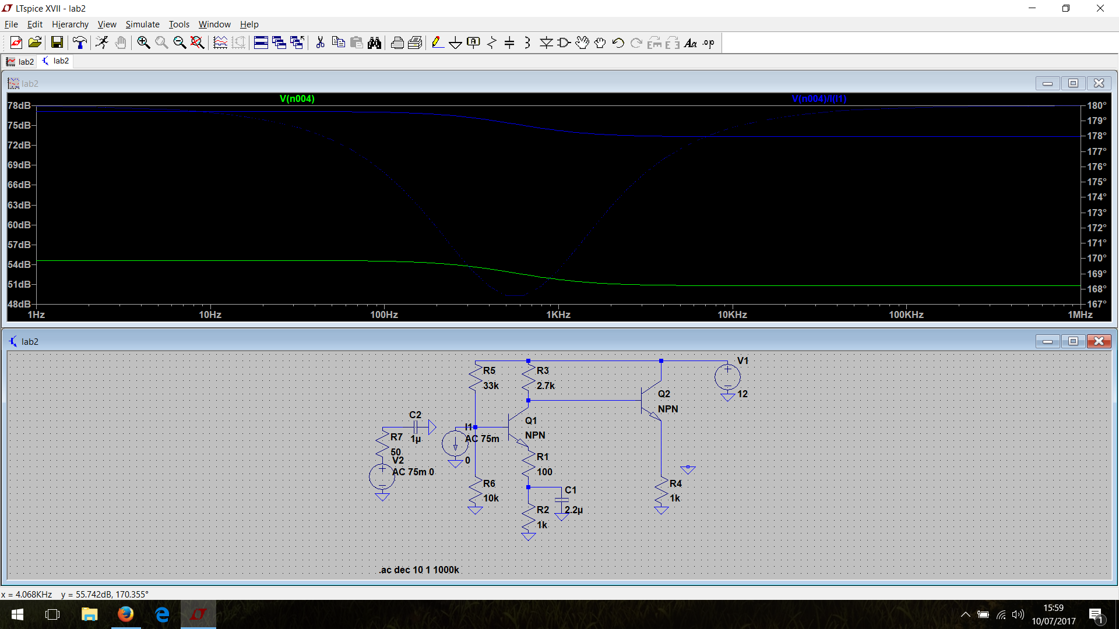The height and width of the screenshot is (629, 1119).
Task: Click the Cut scissors tool
Action: pyautogui.click(x=320, y=43)
